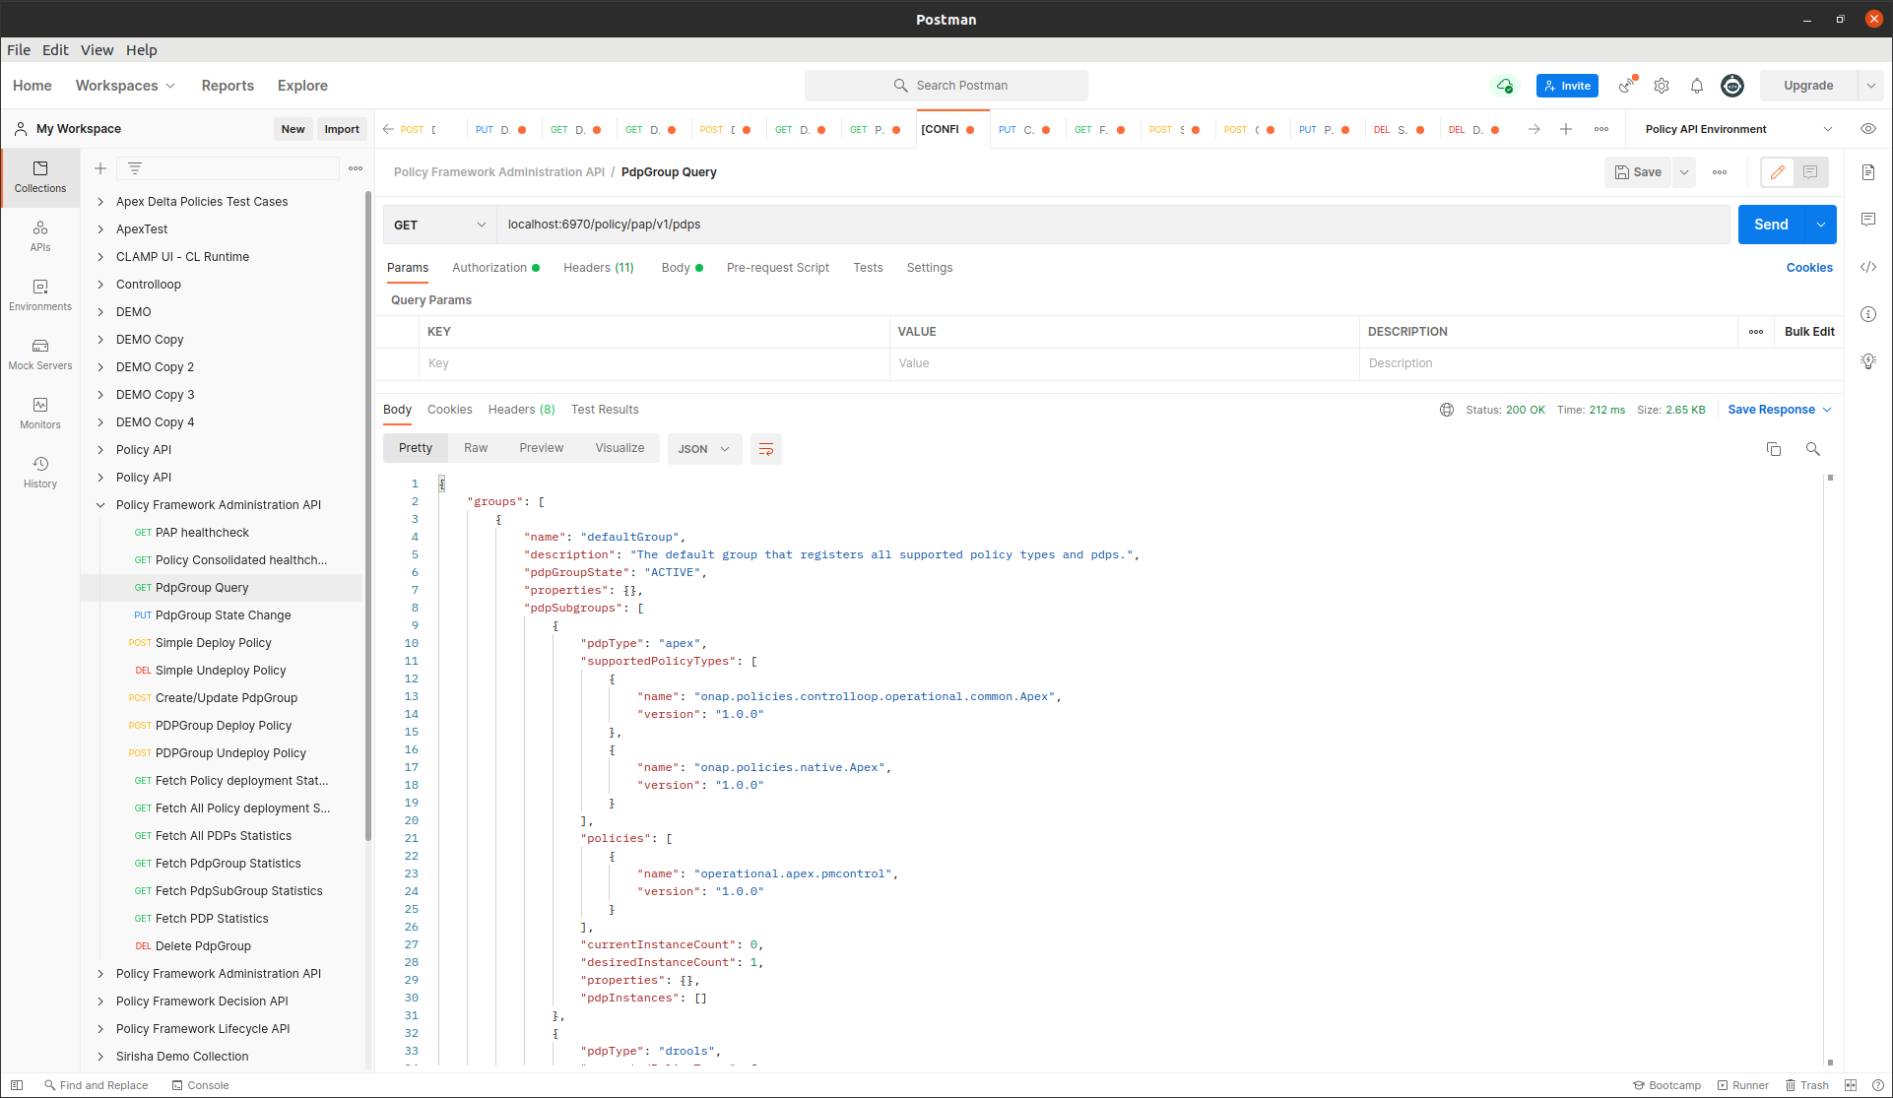
Task: Open the Delete PdpGroup request
Action: pos(204,946)
